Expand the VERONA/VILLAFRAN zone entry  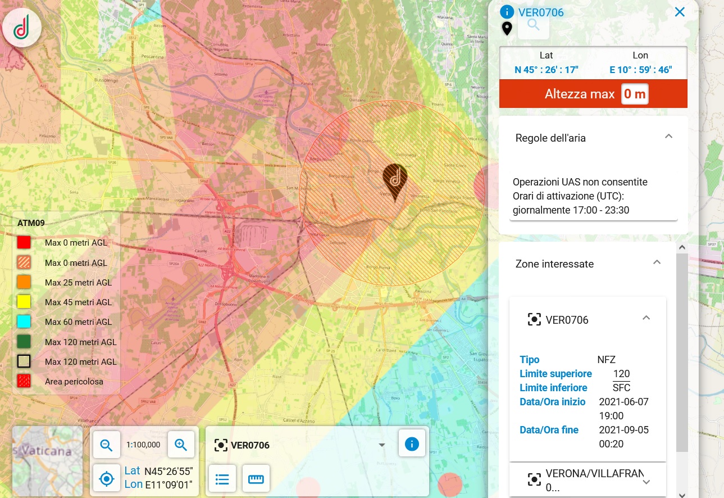tap(646, 482)
